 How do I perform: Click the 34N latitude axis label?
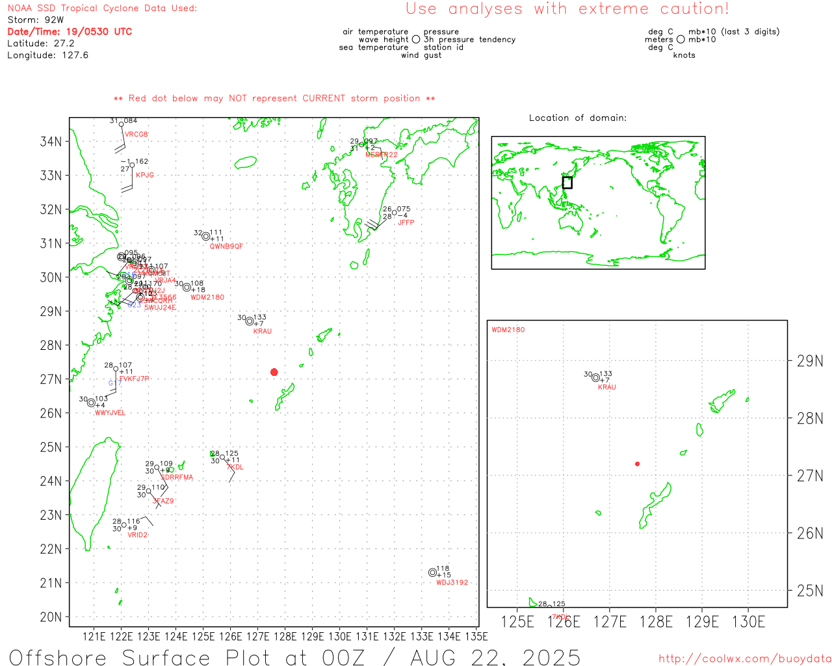click(x=51, y=142)
